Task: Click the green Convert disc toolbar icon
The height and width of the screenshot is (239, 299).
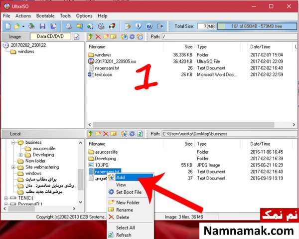Action: [x=90, y=26]
